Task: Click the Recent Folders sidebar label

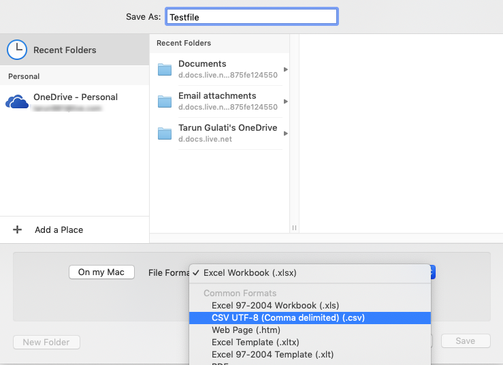Action: click(x=65, y=50)
